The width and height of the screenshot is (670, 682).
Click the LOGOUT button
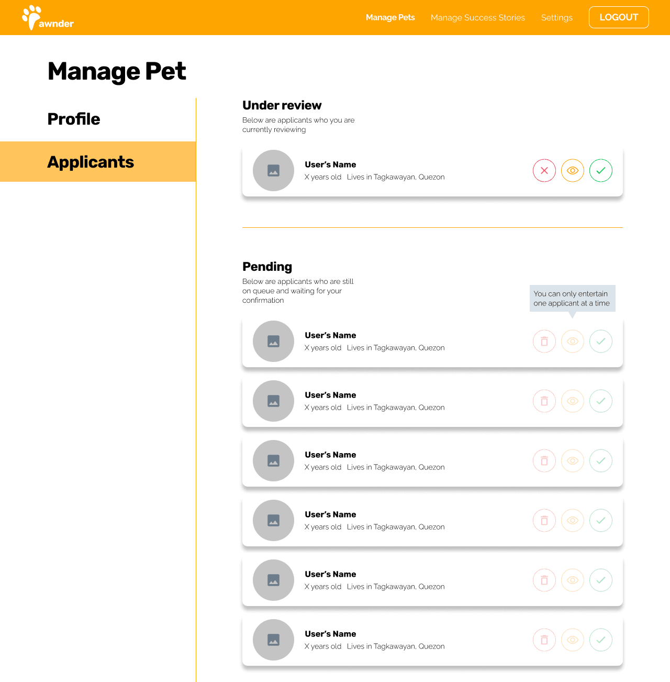[x=619, y=17]
